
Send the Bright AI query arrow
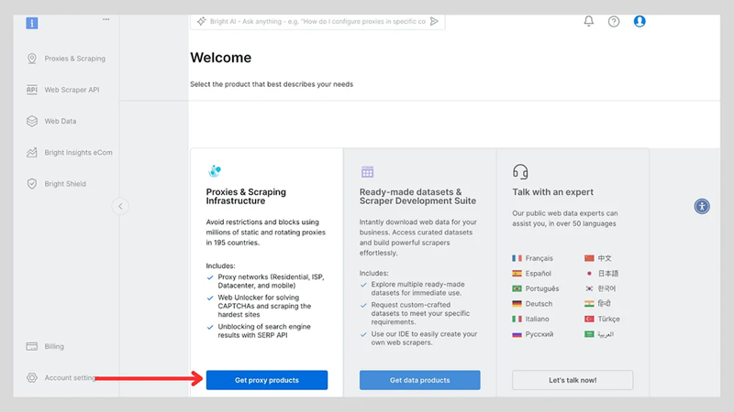click(434, 21)
